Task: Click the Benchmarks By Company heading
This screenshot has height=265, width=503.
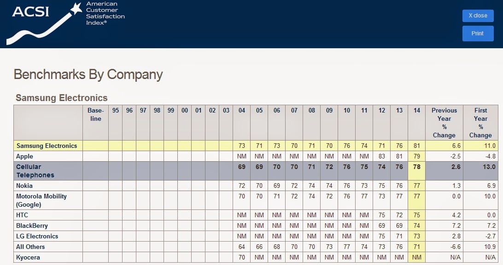Action: [88, 74]
